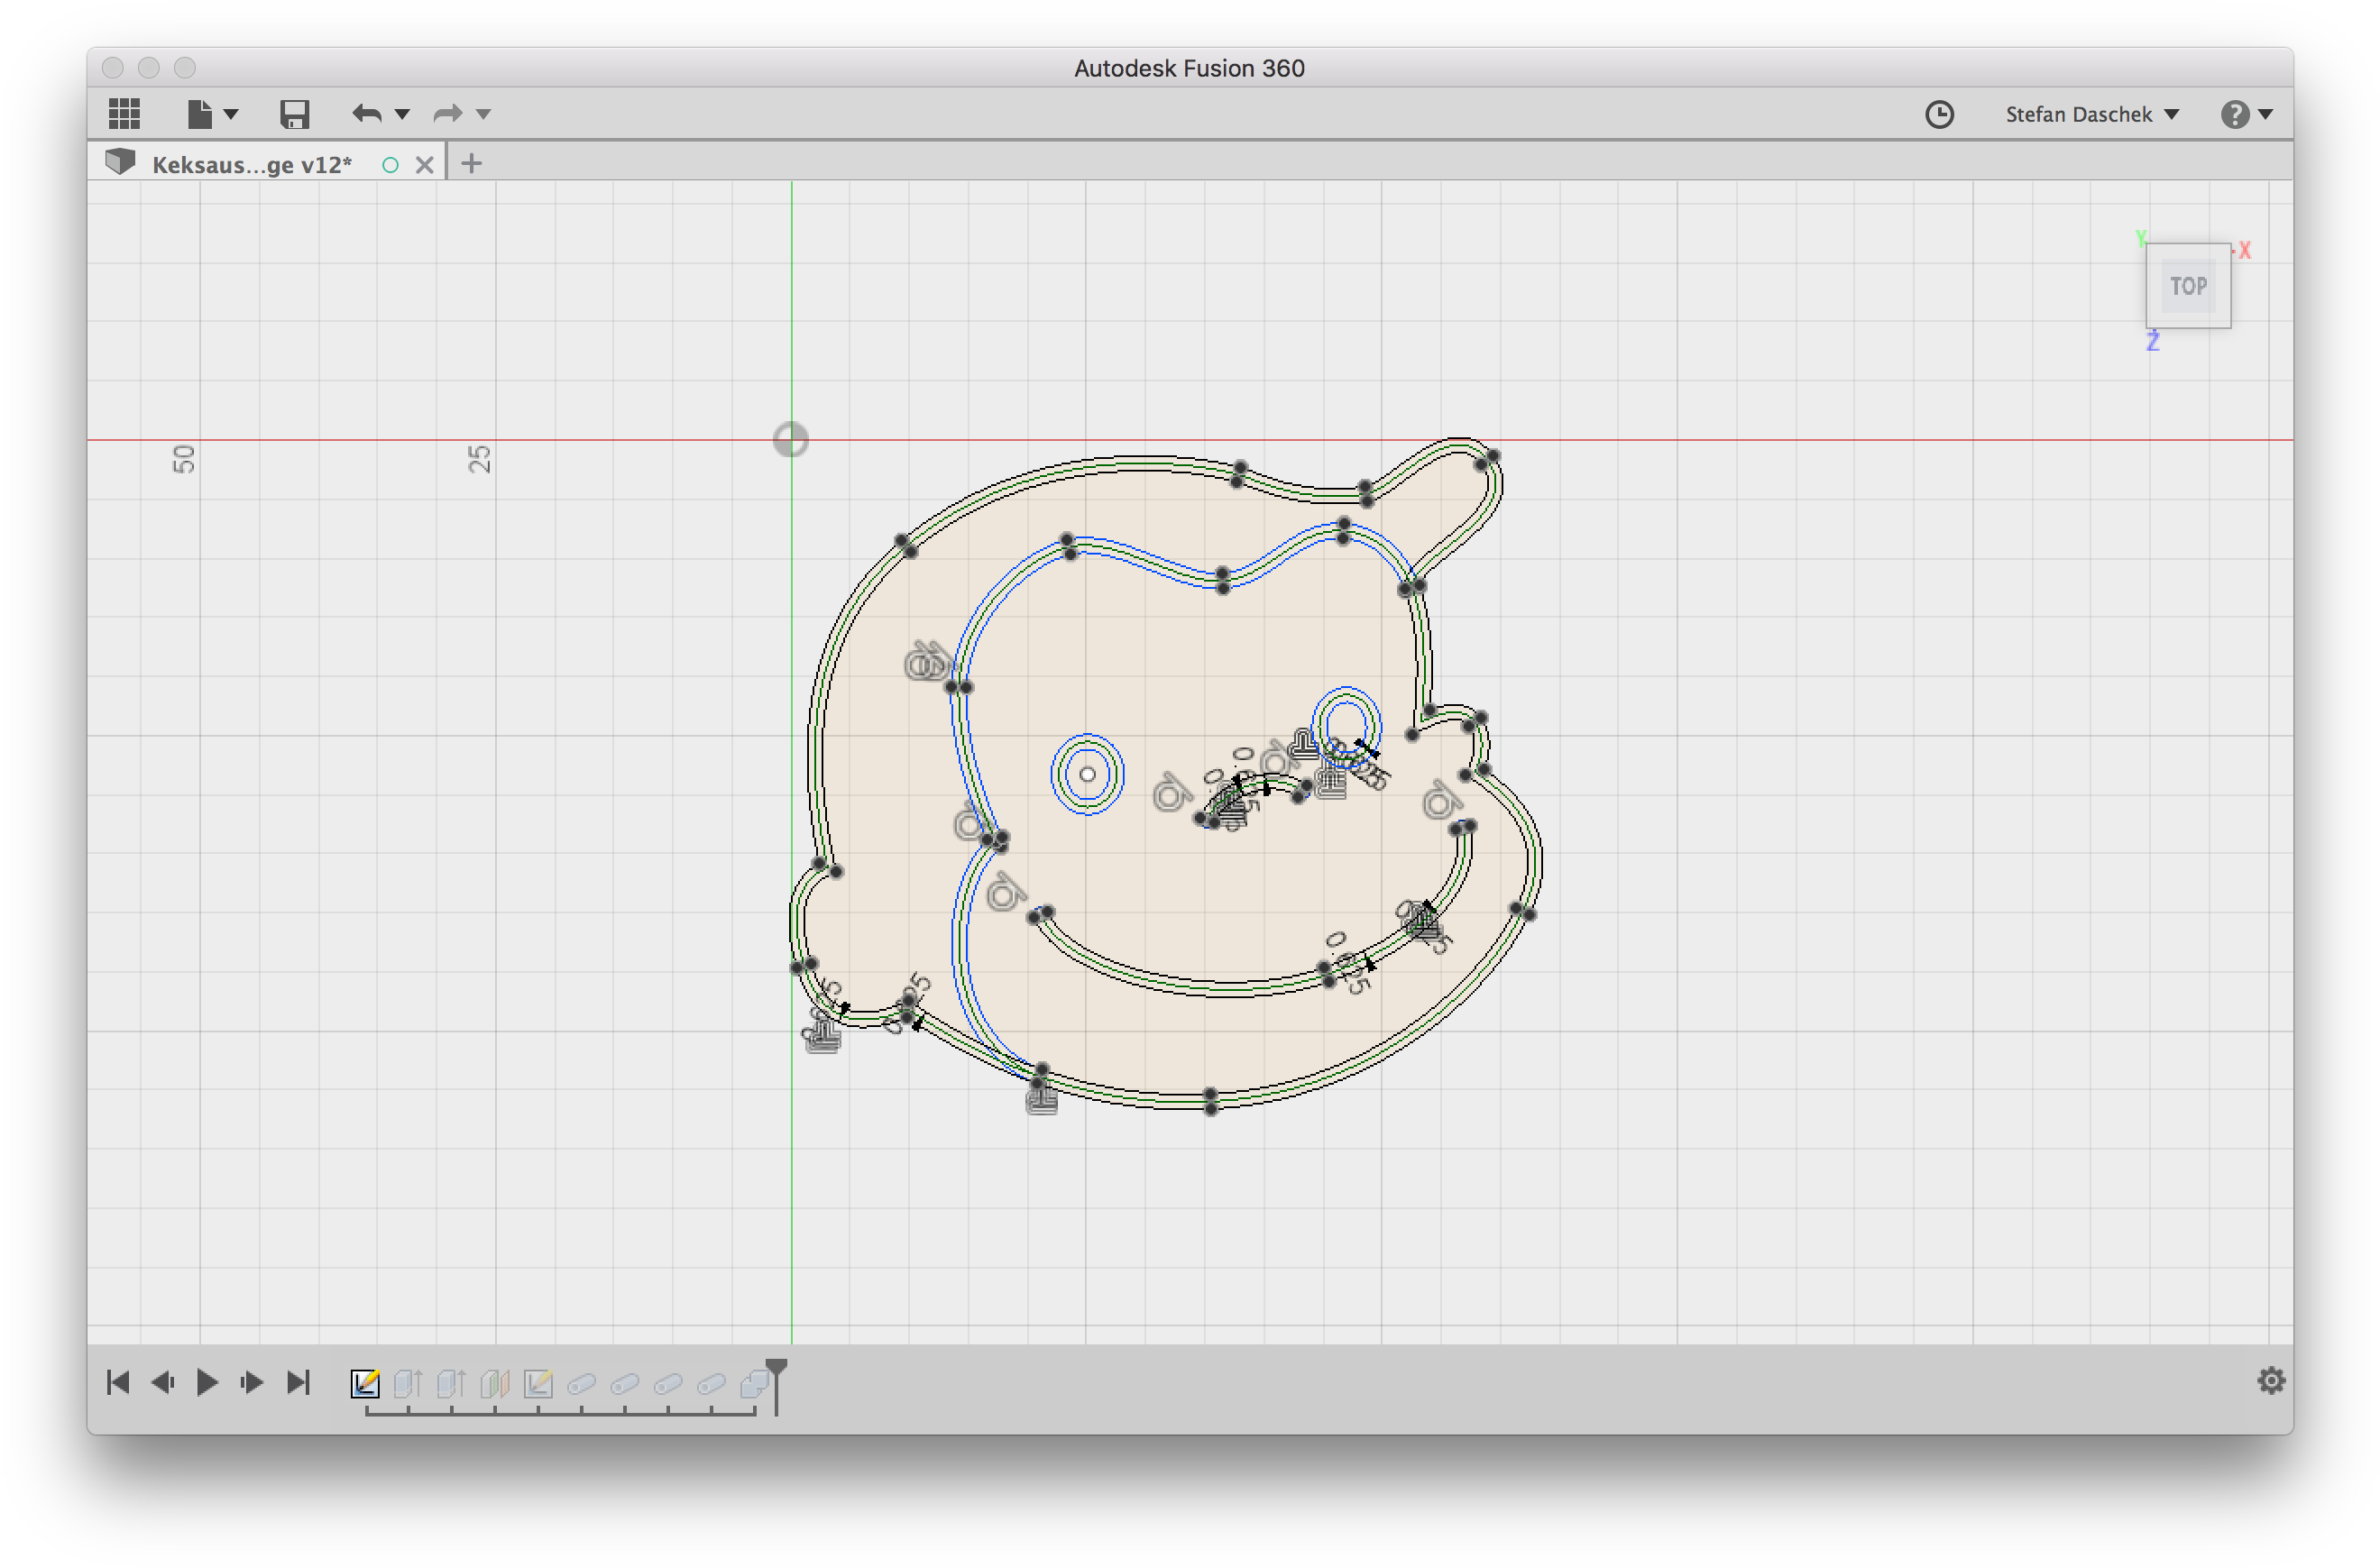The width and height of the screenshot is (2380, 1568).
Task: Click the first extrude feature in timeline
Action: pos(408,1383)
